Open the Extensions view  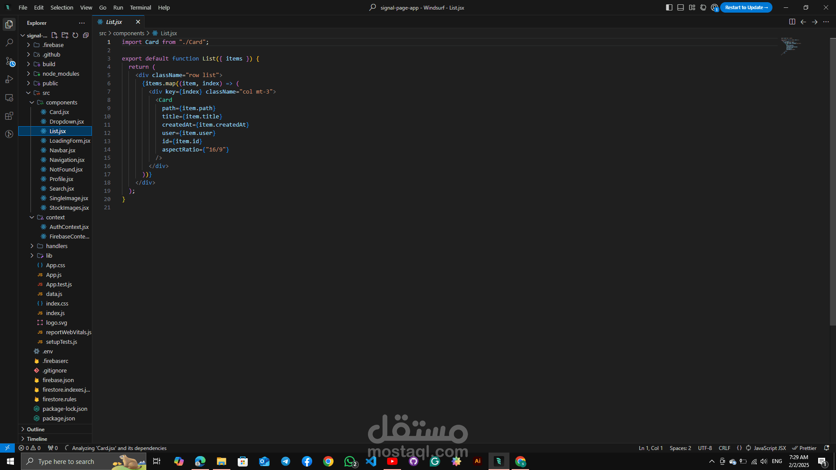click(9, 116)
